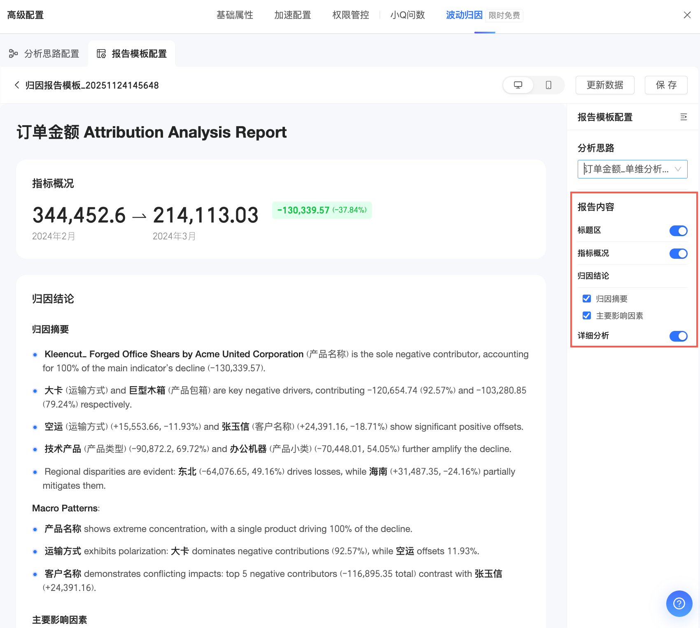Open the 基础属性 tab
The image size is (700, 628).
[235, 15]
